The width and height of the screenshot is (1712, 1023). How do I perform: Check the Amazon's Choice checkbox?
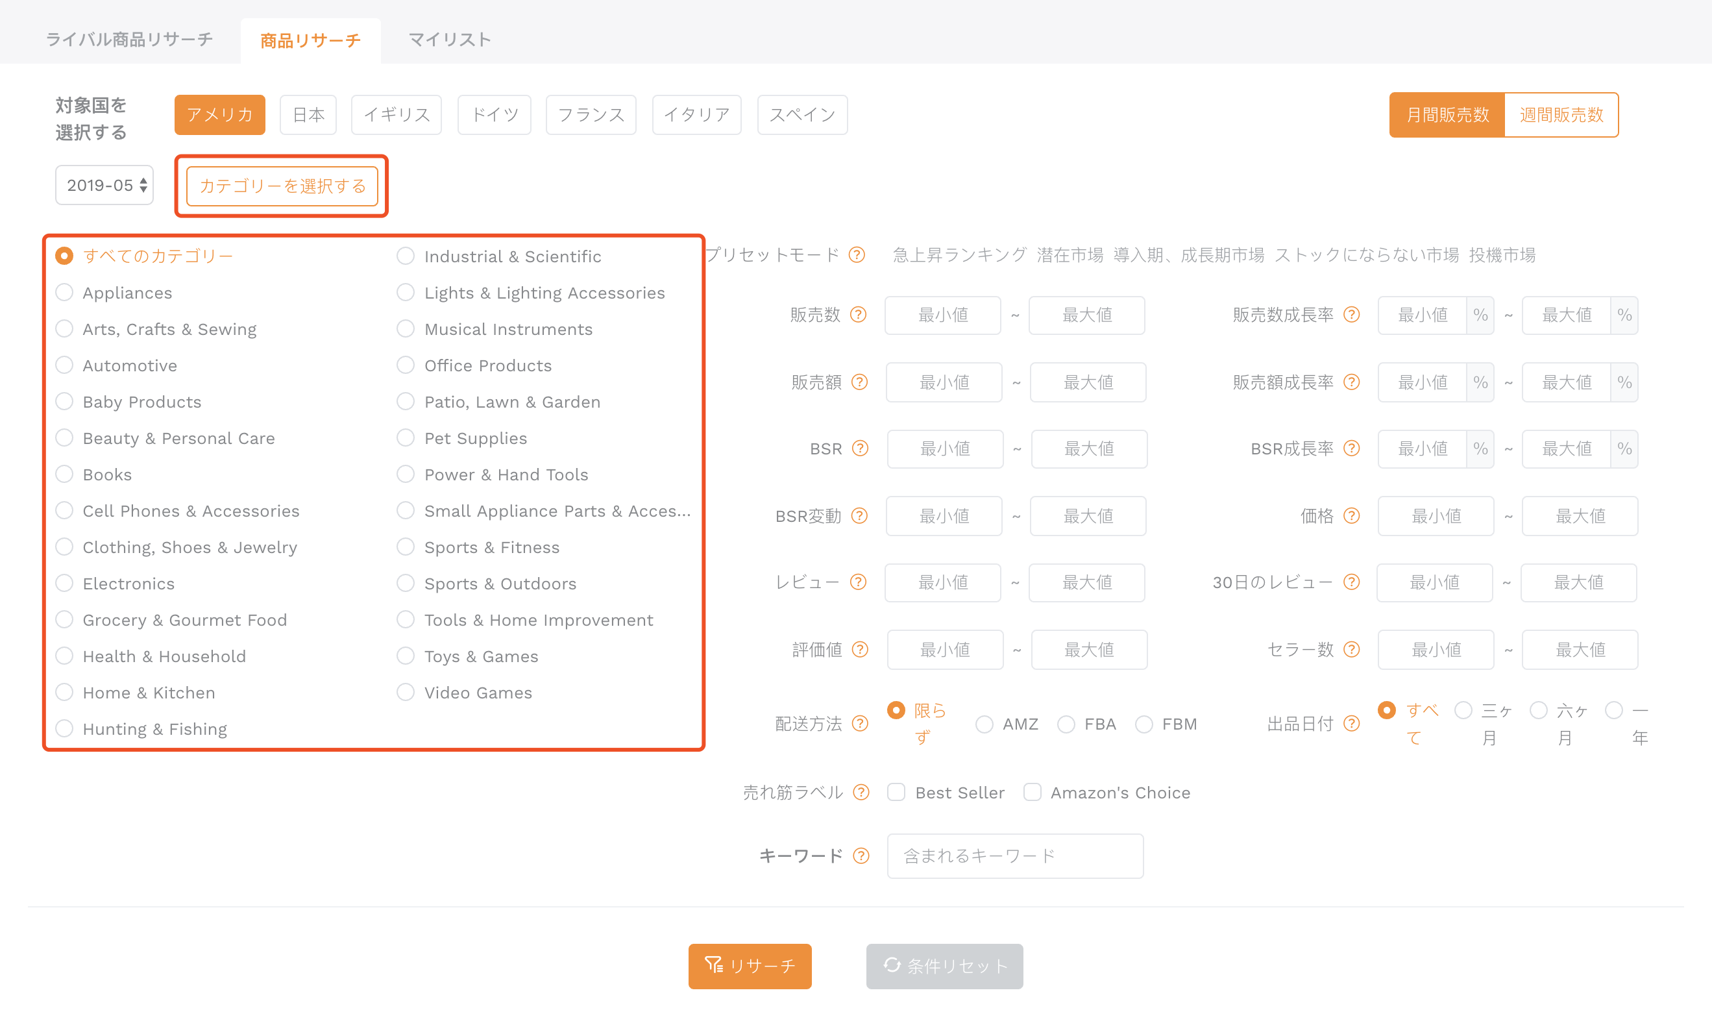coord(1033,792)
